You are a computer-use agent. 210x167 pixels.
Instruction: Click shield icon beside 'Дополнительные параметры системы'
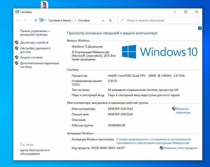pyautogui.click(x=17, y=63)
